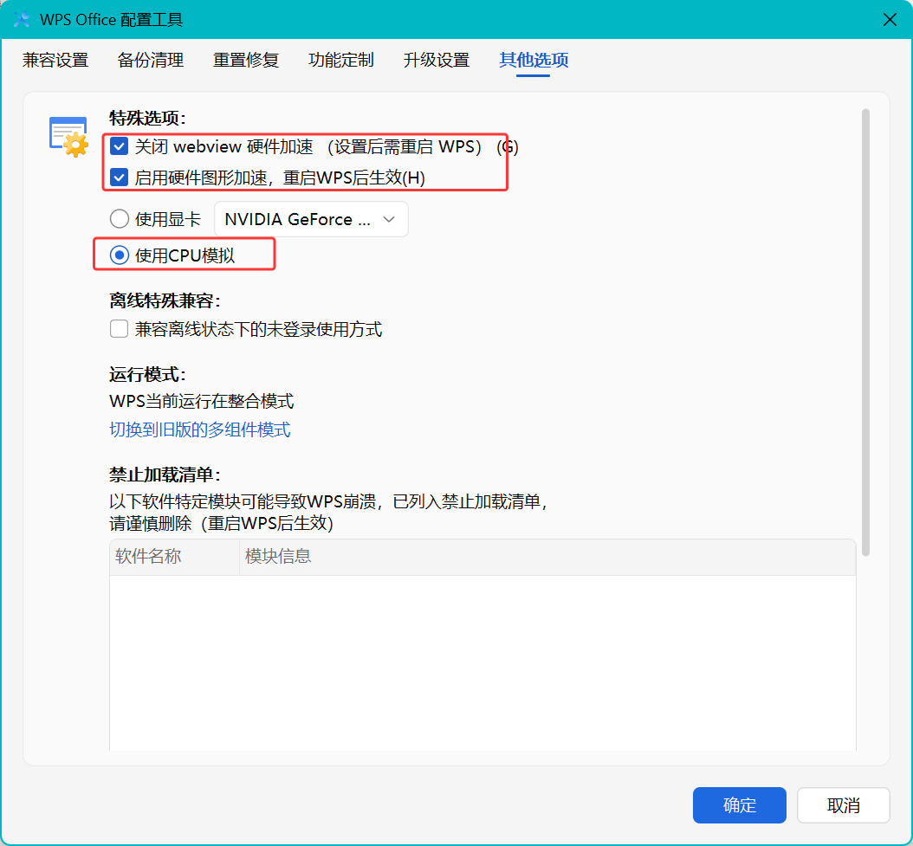
Task: Toggle 启用硬件图形加速 checkbox
Action: [120, 177]
